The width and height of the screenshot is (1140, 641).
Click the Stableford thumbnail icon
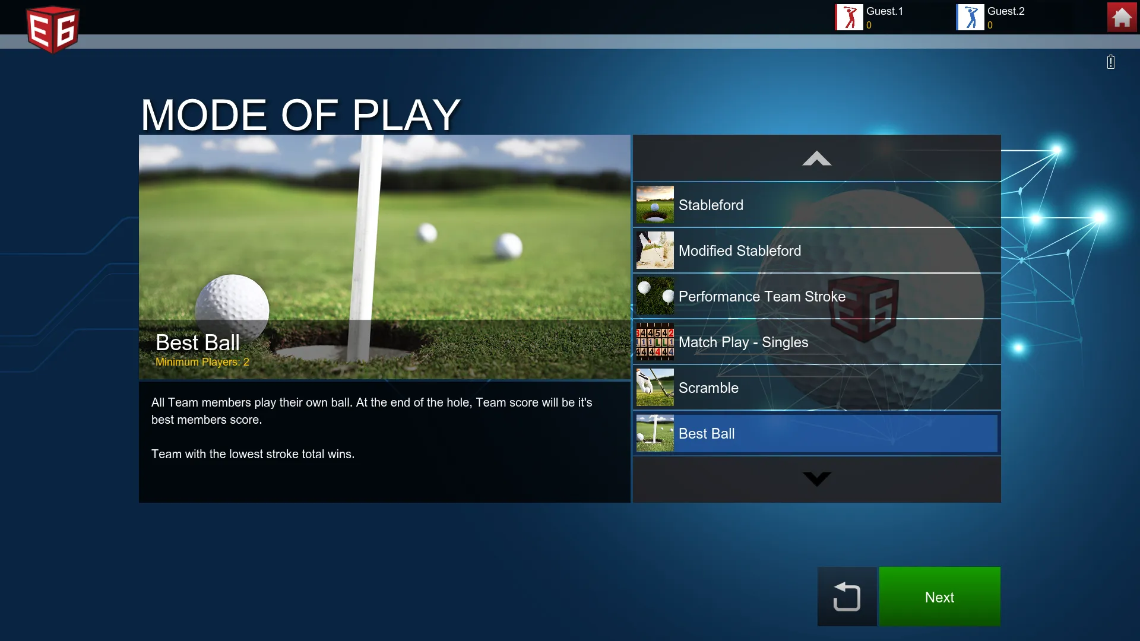655,205
